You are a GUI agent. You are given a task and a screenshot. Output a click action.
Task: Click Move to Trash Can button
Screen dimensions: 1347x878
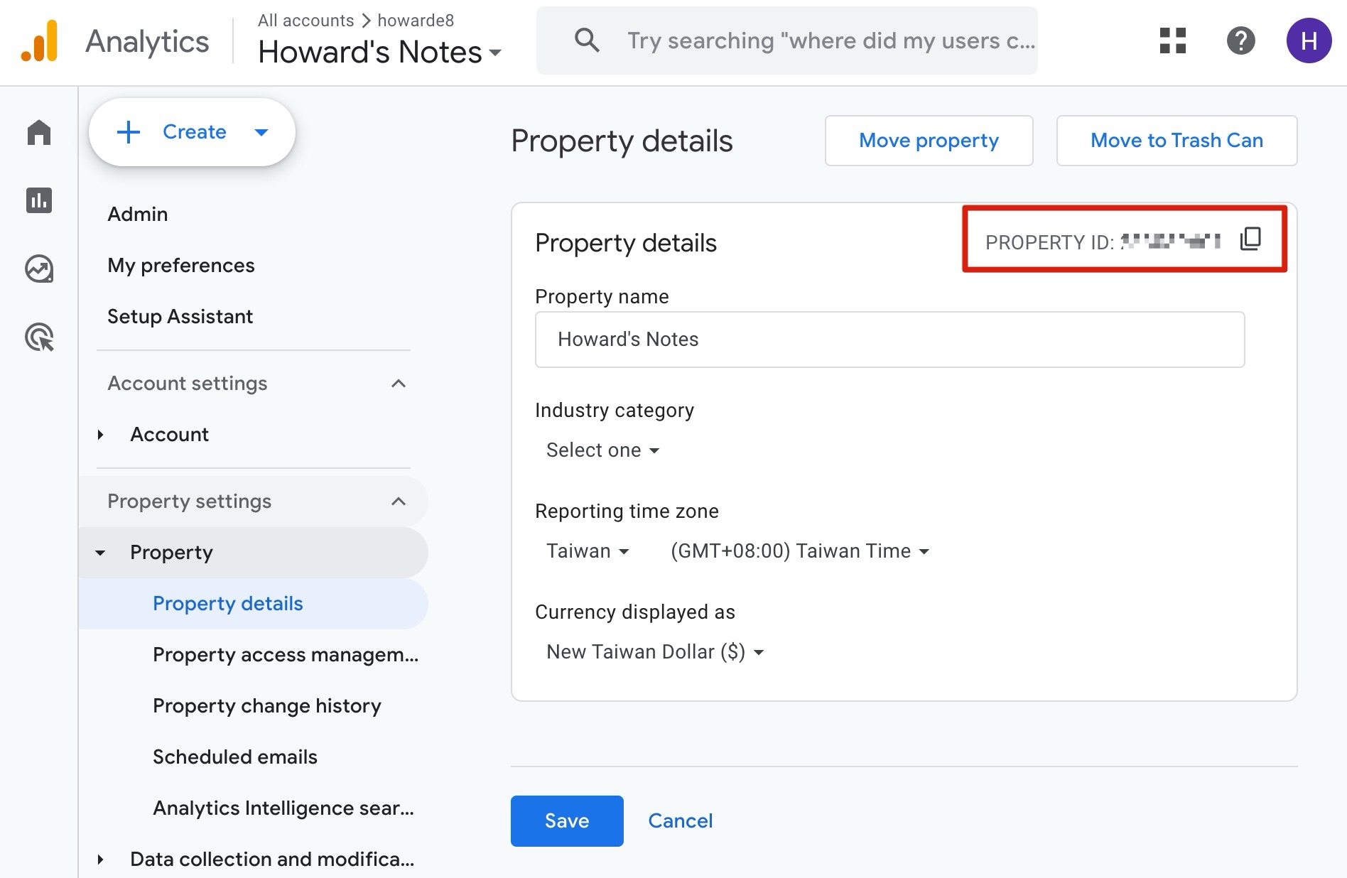point(1176,141)
